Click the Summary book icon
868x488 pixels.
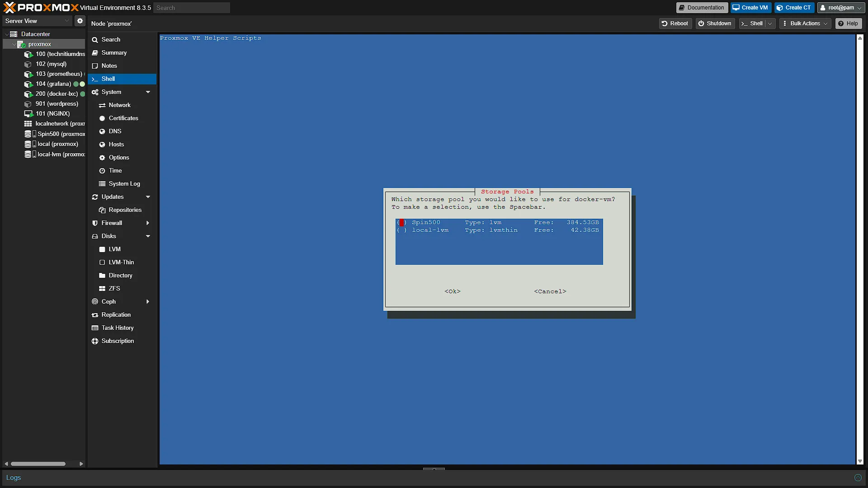95,53
